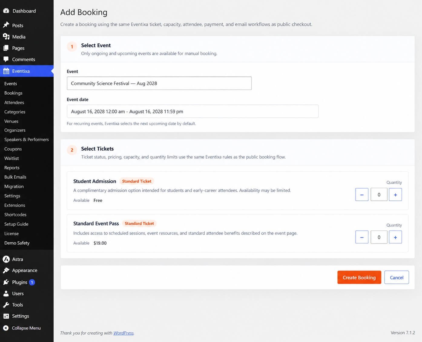Open Extensions submenu item

coord(15,205)
